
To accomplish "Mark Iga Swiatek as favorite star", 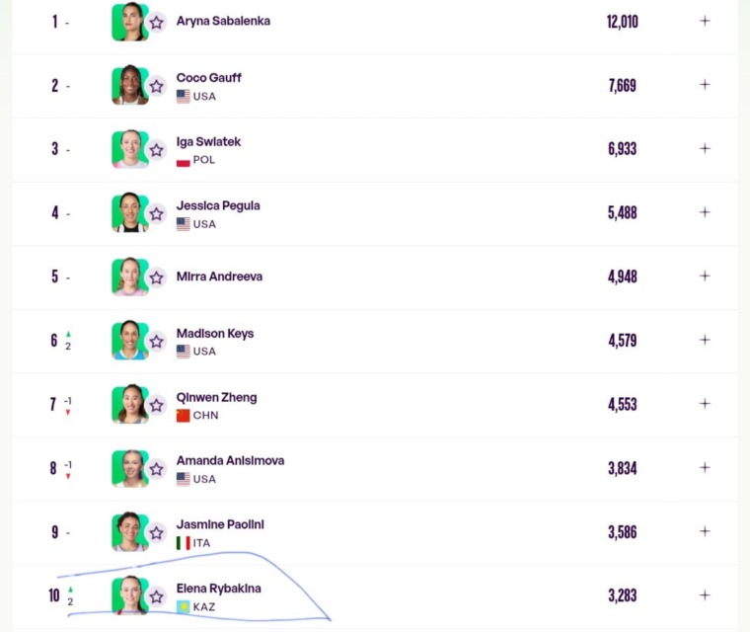I will [x=156, y=150].
